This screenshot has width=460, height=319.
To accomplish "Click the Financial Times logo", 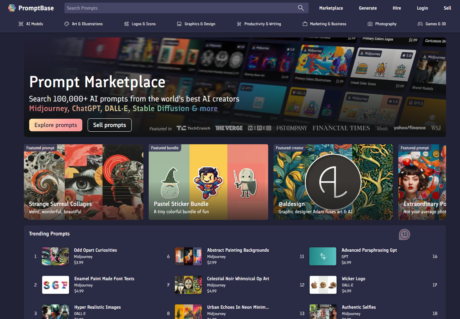I will [341, 128].
